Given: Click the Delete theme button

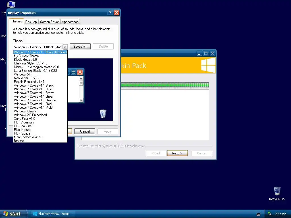Looking at the screenshot, I should [x=103, y=47].
